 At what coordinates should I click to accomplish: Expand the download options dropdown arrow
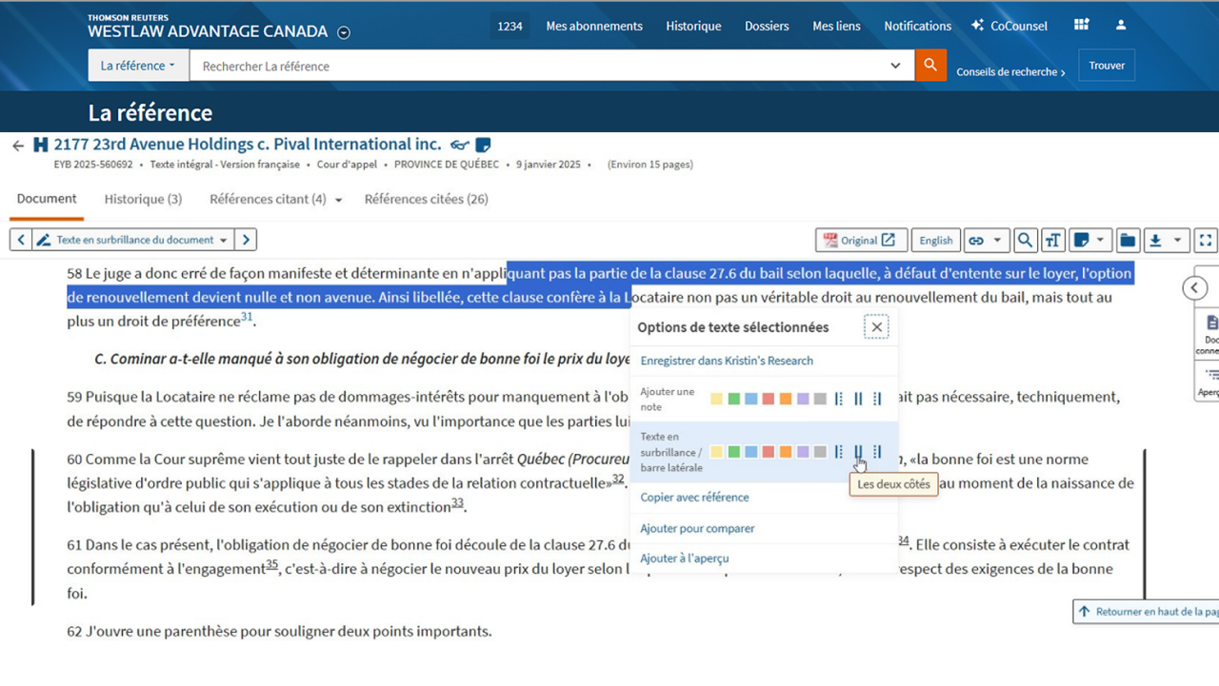1177,241
